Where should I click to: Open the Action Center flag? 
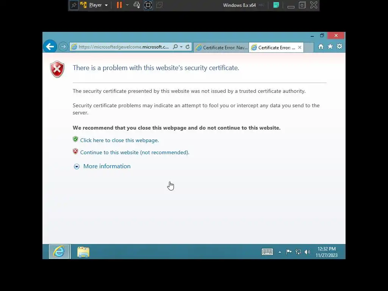(289, 252)
